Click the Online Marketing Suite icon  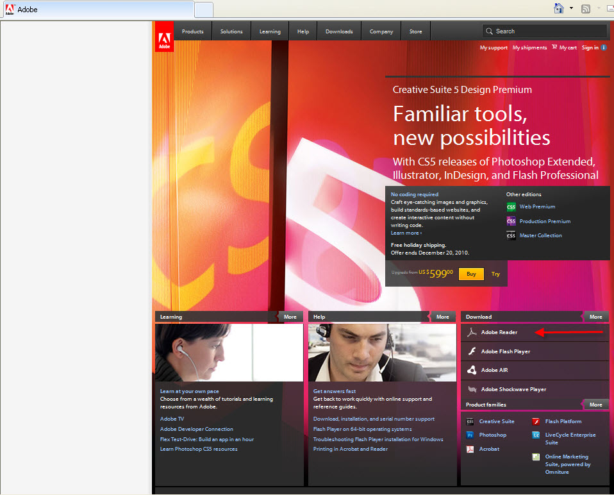[x=536, y=457]
